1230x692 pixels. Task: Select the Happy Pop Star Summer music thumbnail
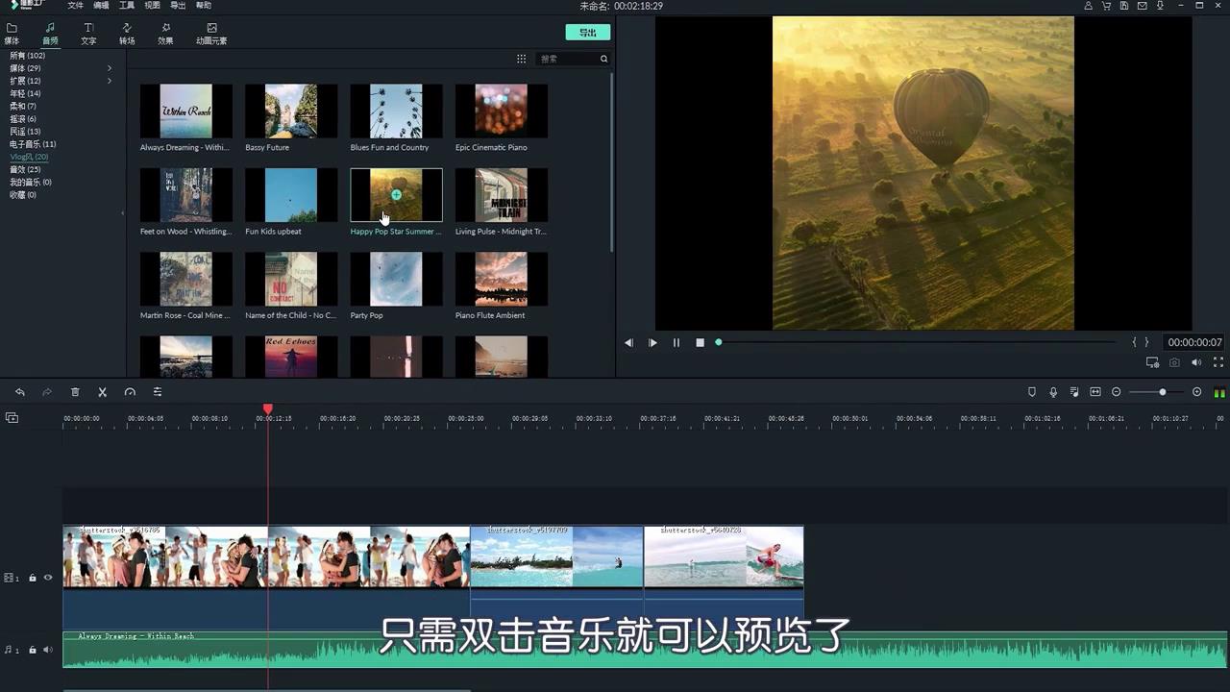click(395, 194)
